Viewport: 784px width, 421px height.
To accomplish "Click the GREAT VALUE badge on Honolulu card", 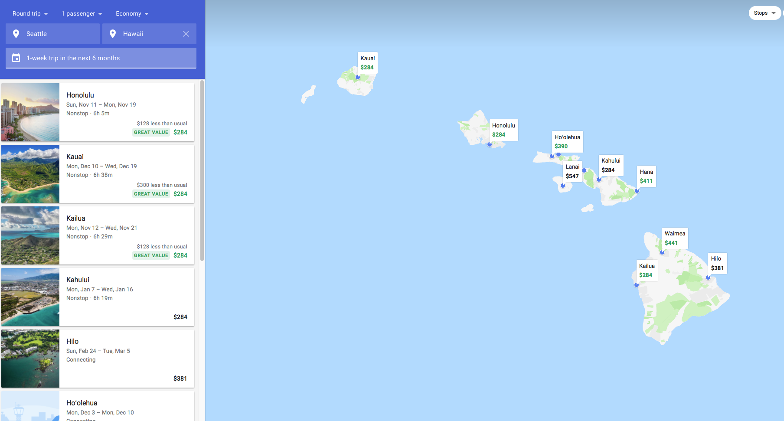I will 151,132.
